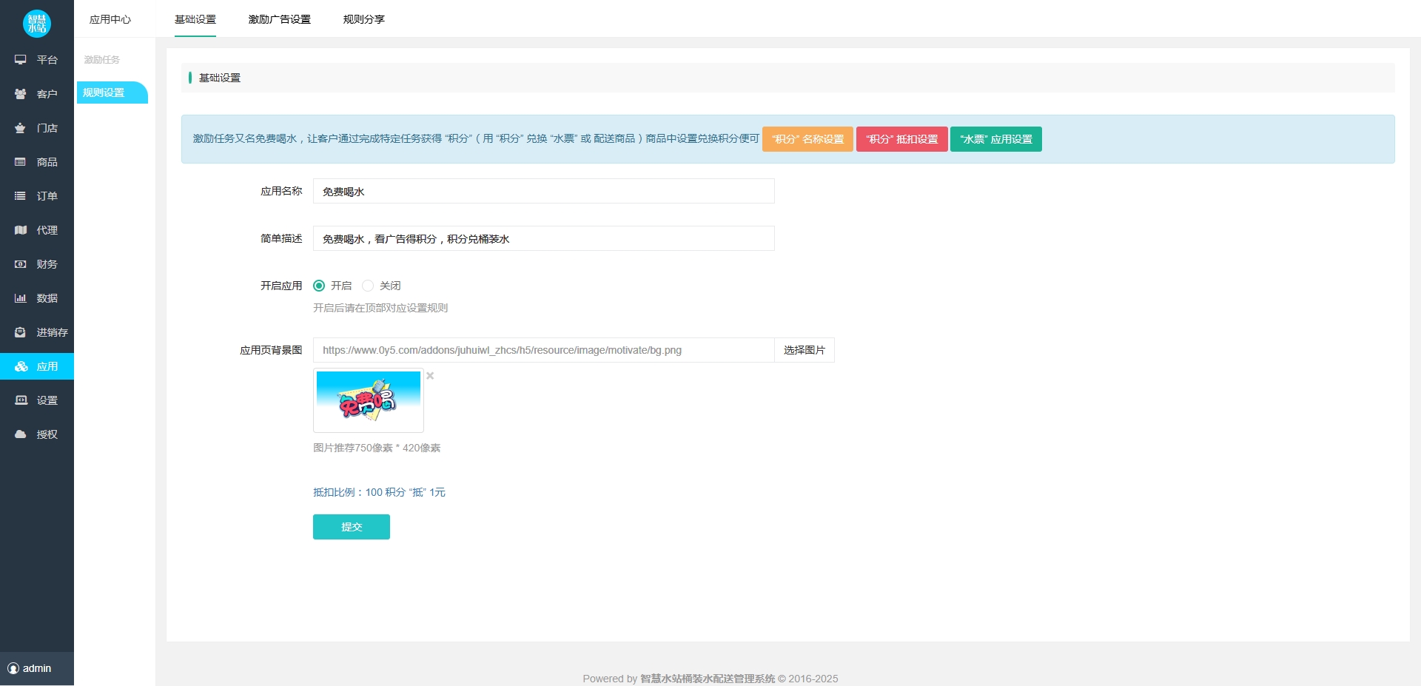1421x686 pixels.
Task: Remove the uploaded background image thumbnail
Action: coord(430,376)
